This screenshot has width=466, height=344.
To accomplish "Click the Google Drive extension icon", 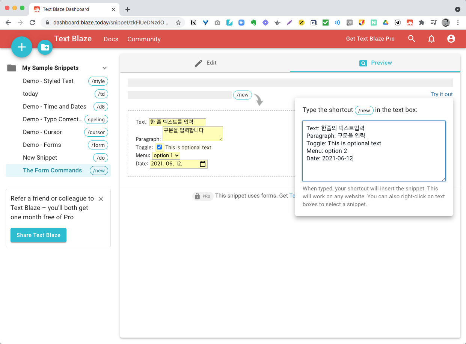I will click(385, 23).
